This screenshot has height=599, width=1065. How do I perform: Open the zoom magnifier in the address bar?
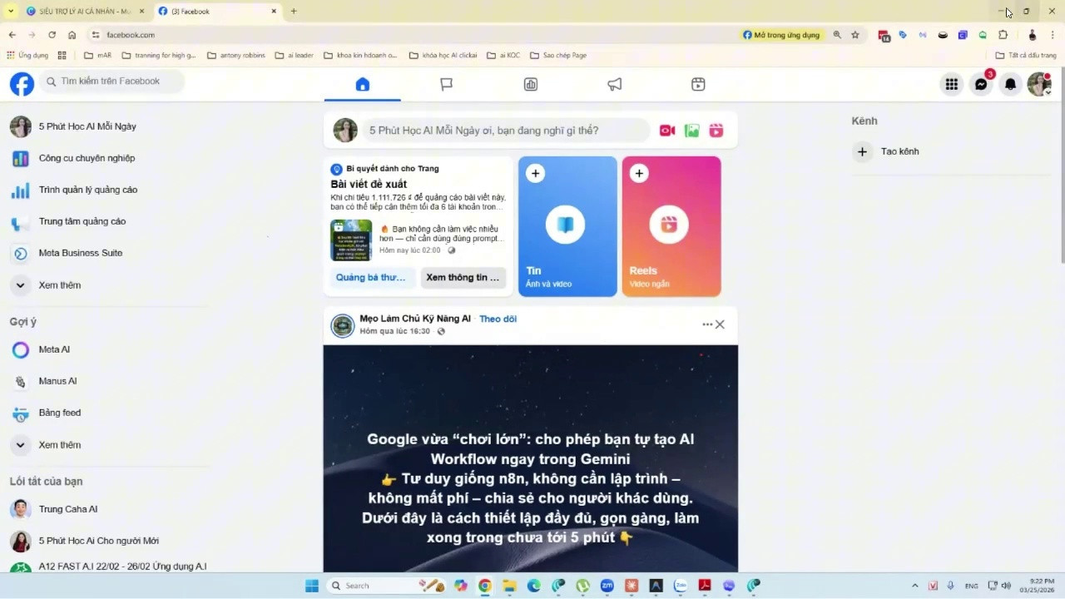pyautogui.click(x=837, y=35)
